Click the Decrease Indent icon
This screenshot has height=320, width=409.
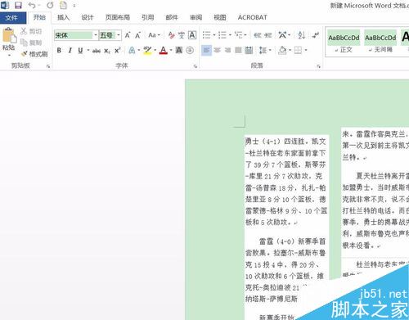258,35
